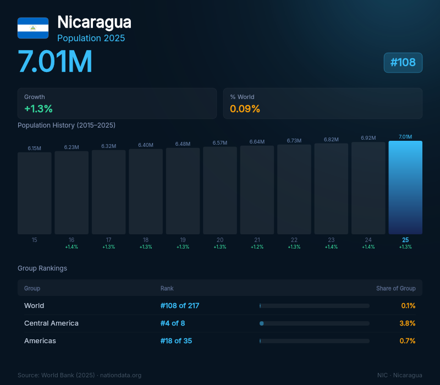Click the 2017 bar labeled 6.32M
440x385 pixels.
pyautogui.click(x=108, y=192)
